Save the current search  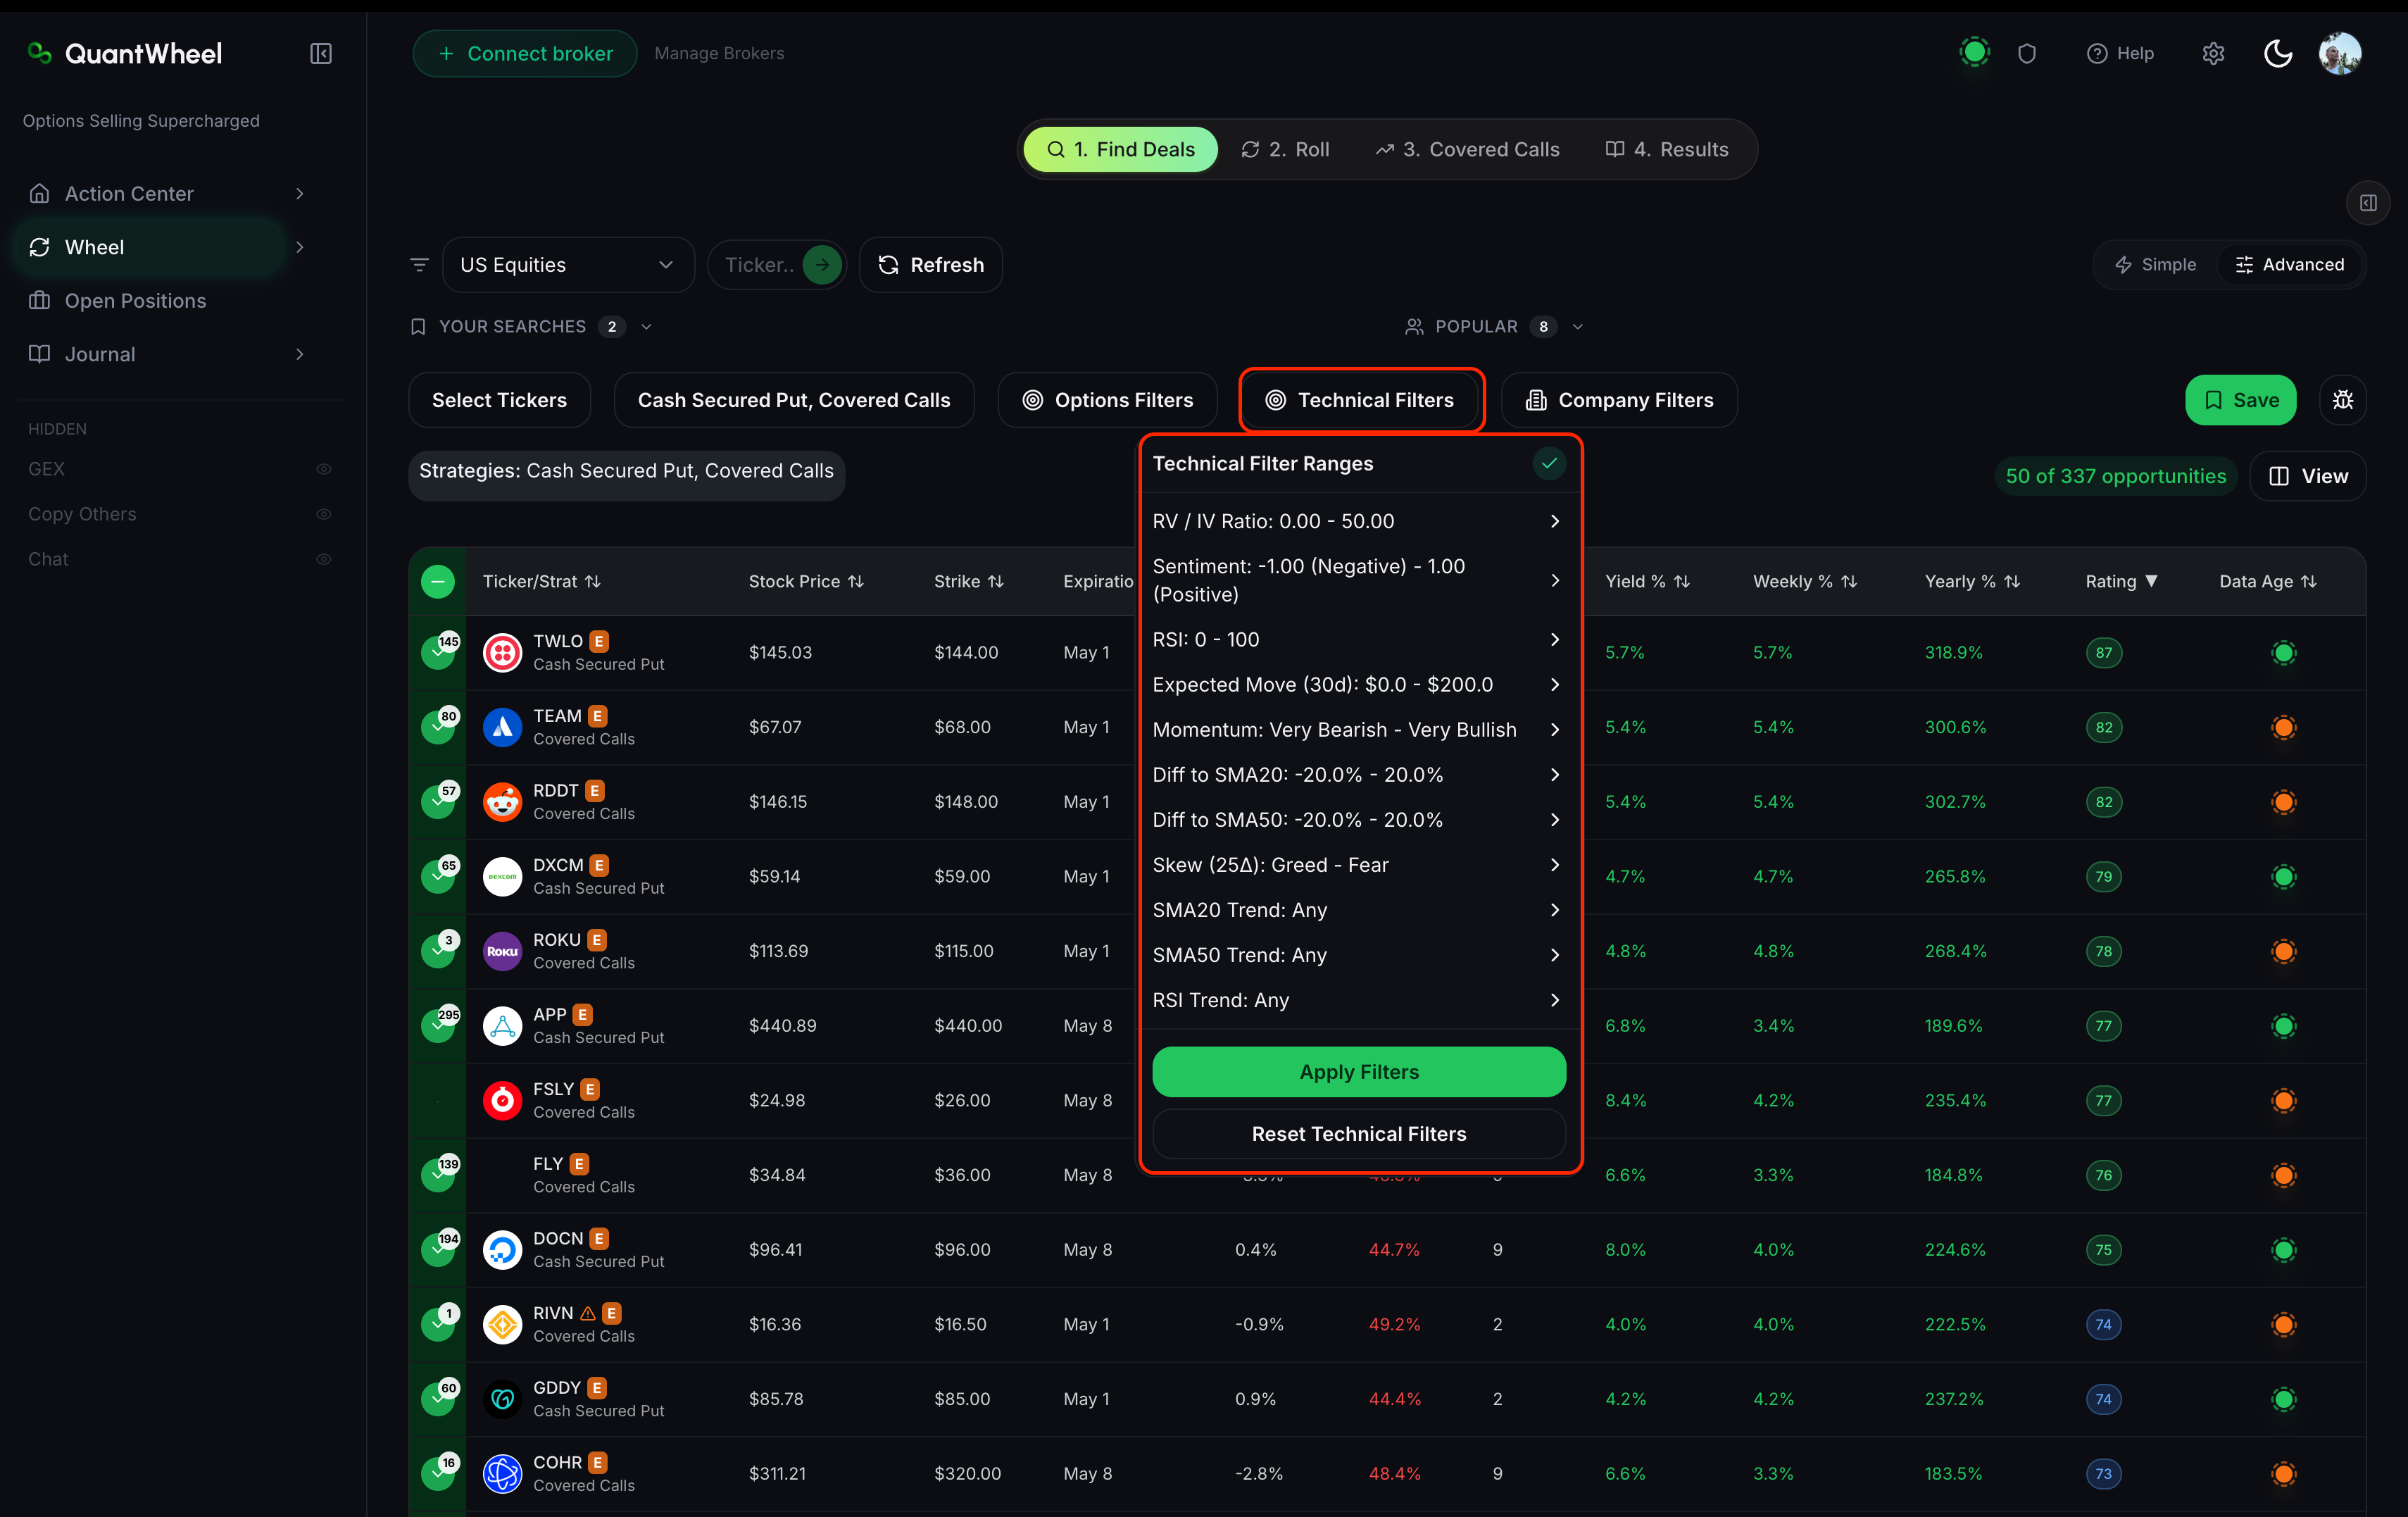2240,400
